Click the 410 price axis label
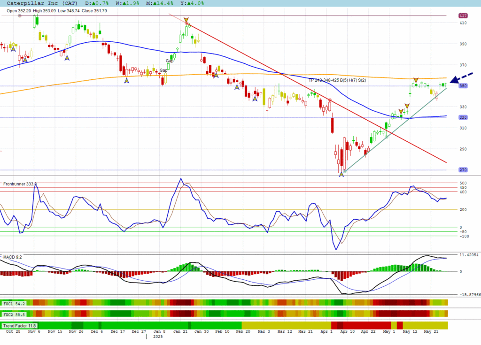481x345 pixels. (463, 23)
